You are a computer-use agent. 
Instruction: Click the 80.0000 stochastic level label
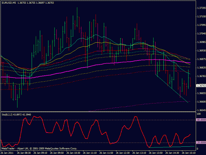click(201, 120)
